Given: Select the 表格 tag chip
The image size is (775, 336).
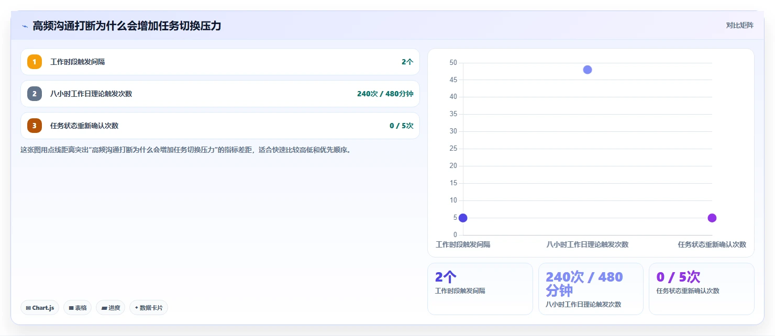Looking at the screenshot, I should [77, 308].
